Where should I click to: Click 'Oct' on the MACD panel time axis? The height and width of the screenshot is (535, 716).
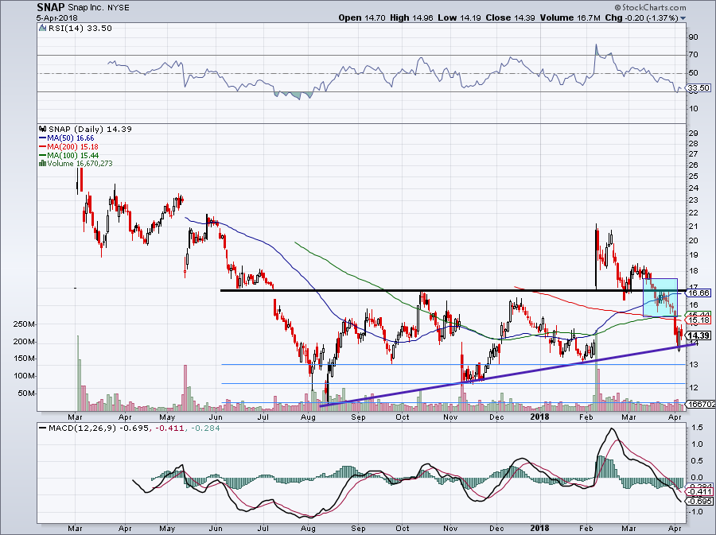tap(403, 528)
